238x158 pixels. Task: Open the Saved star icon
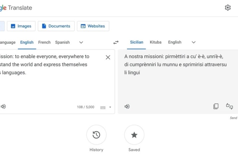pos(134,135)
